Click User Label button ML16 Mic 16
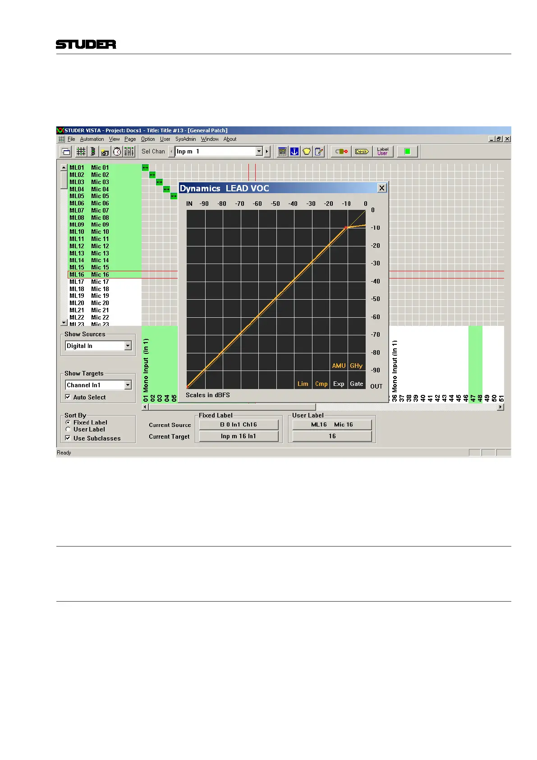 coord(332,425)
